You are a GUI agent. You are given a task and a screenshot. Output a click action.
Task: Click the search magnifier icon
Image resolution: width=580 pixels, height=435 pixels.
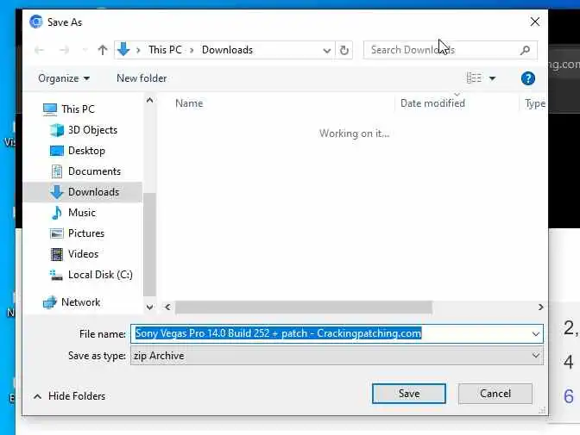click(525, 50)
